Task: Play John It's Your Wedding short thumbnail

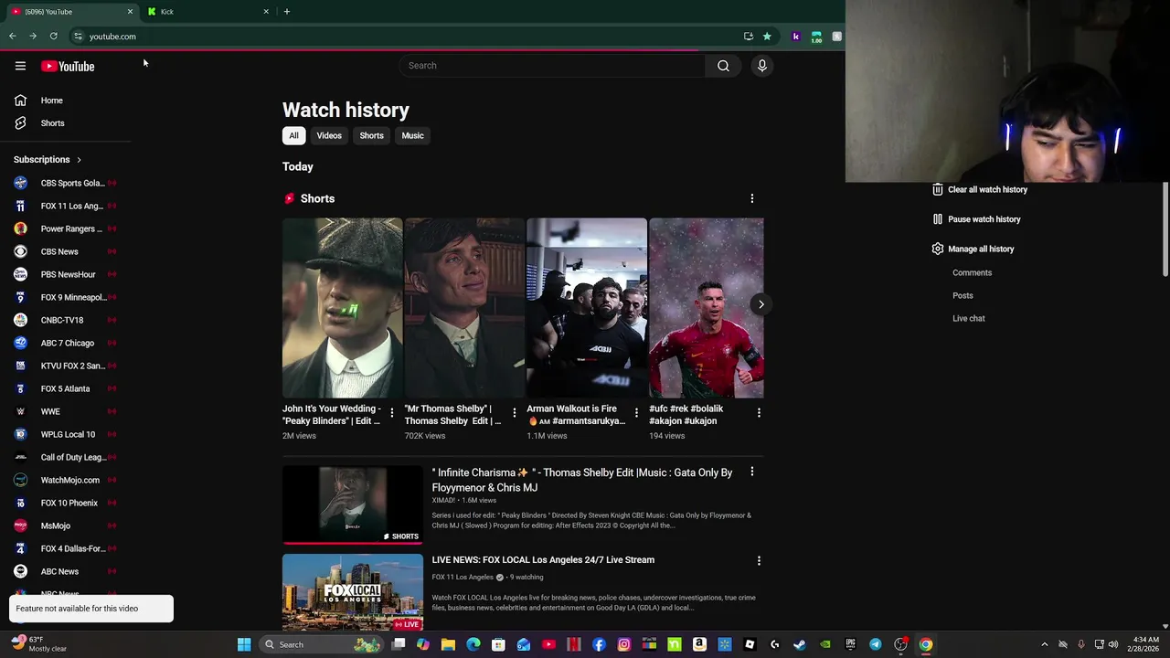Action: click(x=342, y=308)
